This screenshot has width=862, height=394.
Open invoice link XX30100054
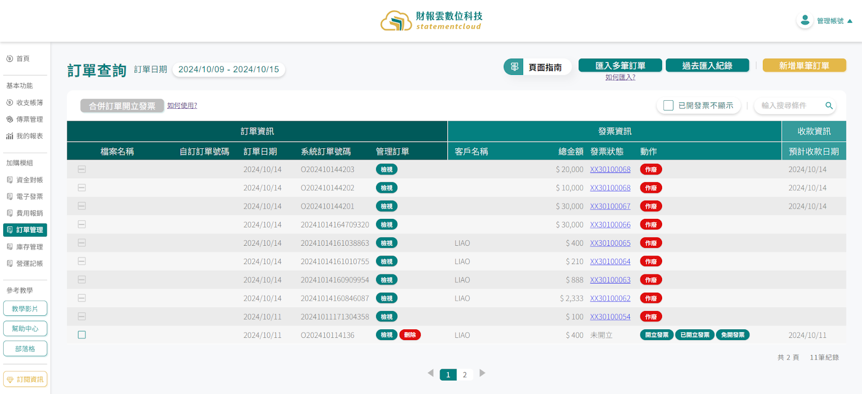click(x=610, y=316)
